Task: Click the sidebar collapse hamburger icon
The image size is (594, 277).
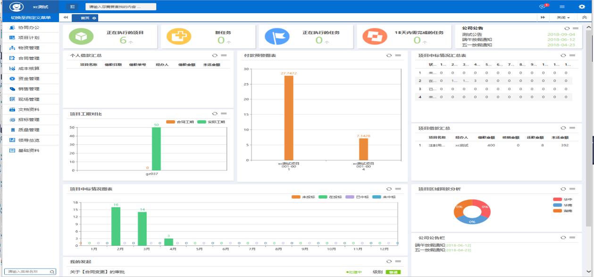Action: point(72,7)
